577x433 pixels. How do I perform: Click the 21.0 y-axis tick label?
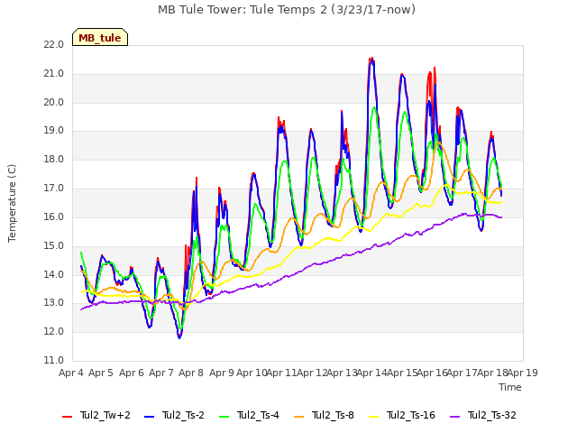[54, 74]
